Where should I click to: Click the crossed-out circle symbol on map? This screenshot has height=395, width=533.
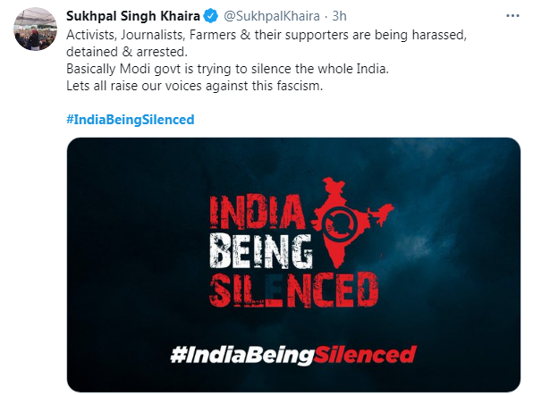[x=339, y=224]
